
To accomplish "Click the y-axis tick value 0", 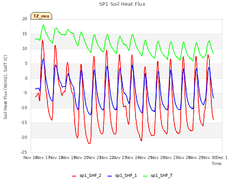I will click(26, 78).
